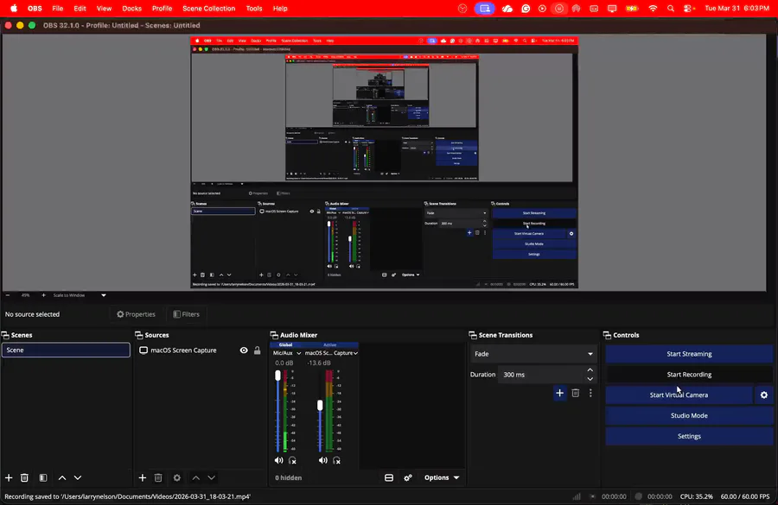Toggle visibility eye of macOS Screen Capture
This screenshot has height=505, width=778.
point(244,350)
